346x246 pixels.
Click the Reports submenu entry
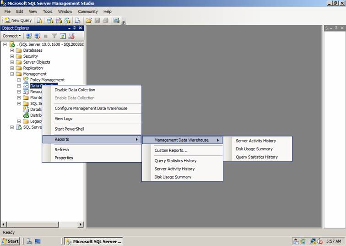click(92, 139)
